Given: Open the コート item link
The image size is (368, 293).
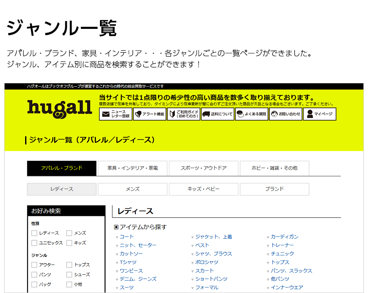Looking at the screenshot, I should [x=127, y=236].
